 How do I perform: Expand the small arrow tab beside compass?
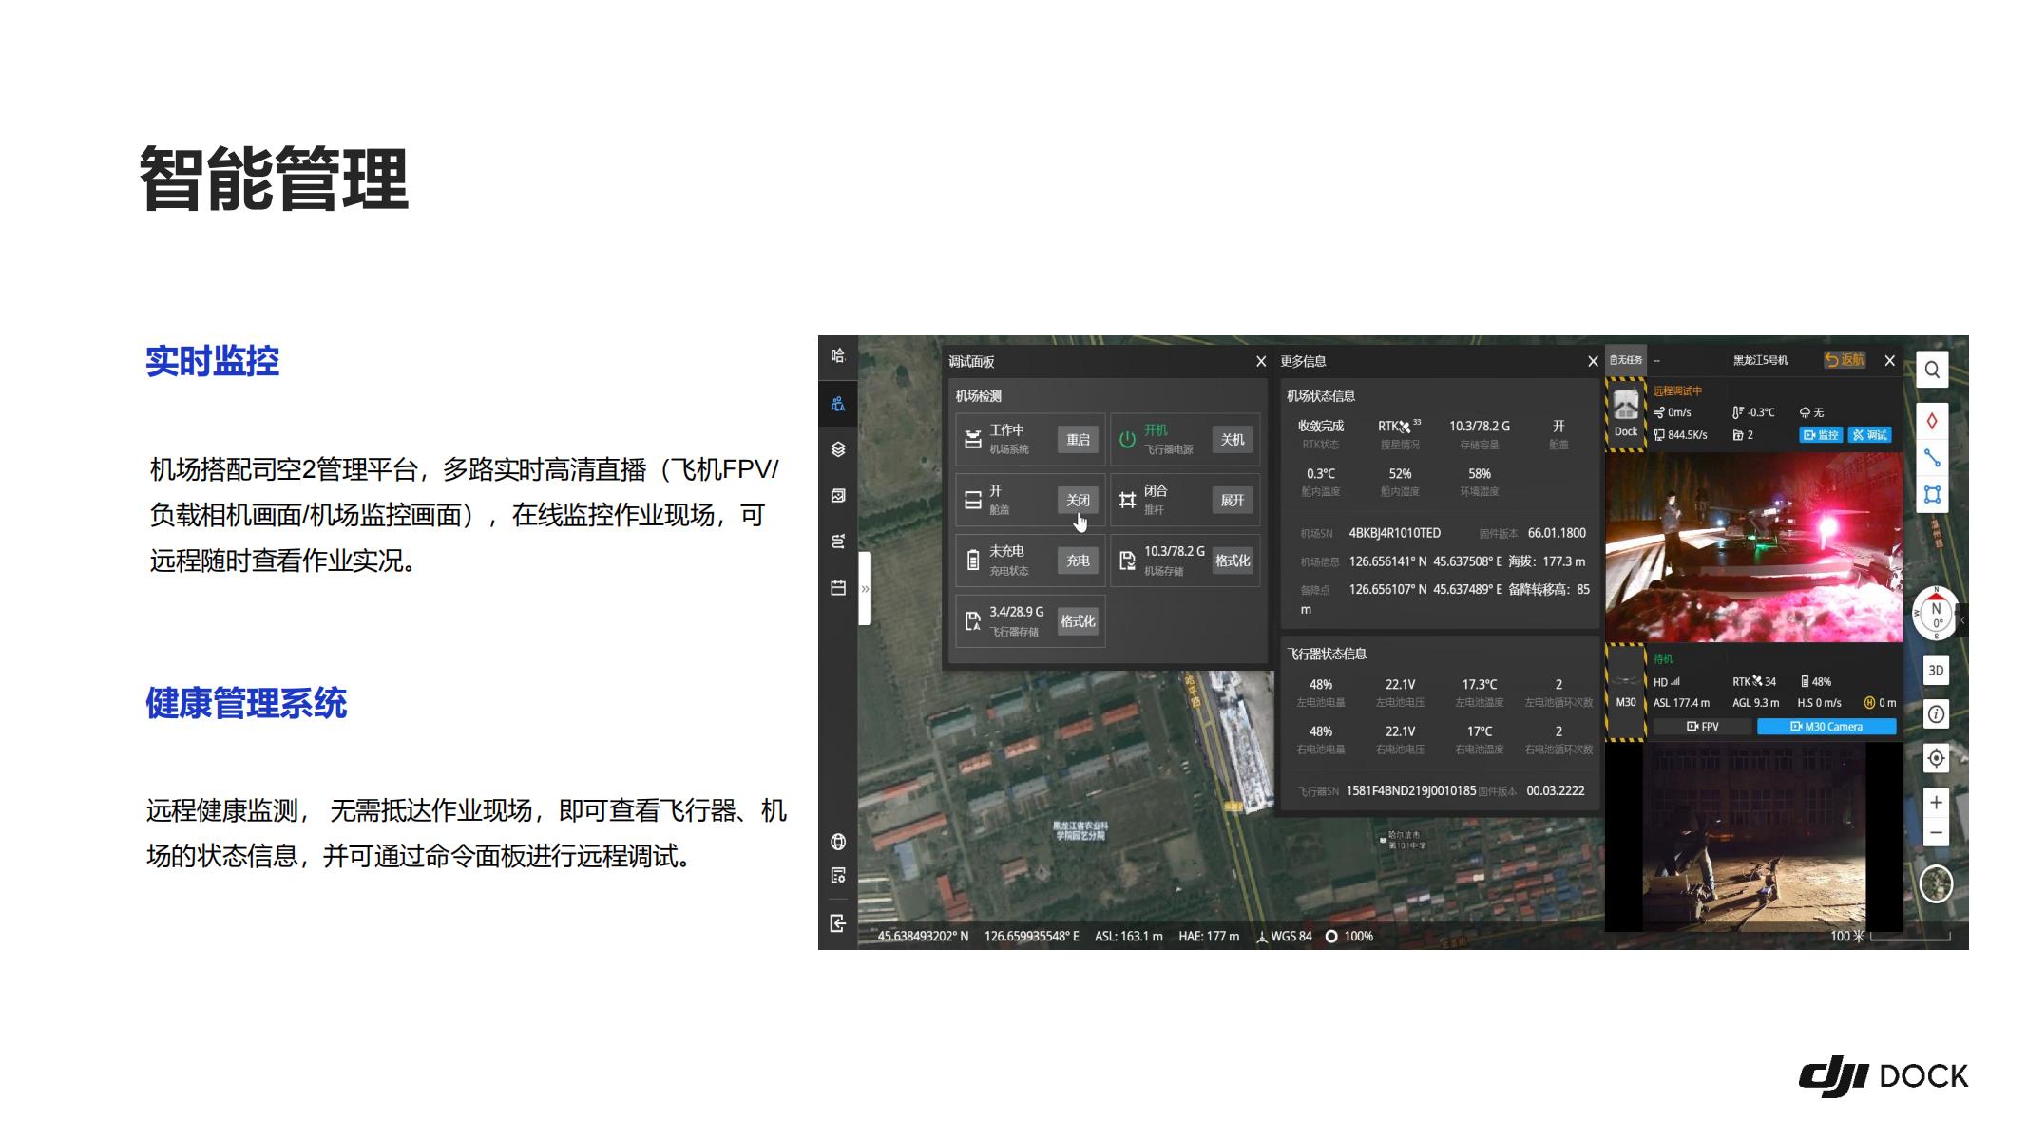[1962, 620]
